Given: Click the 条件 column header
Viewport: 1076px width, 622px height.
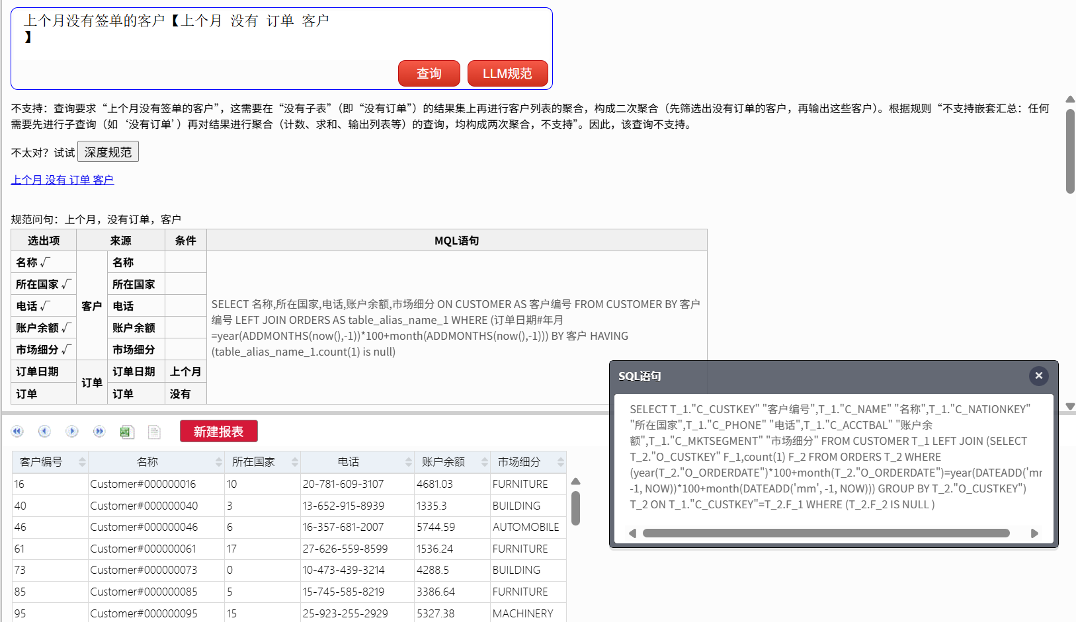Looking at the screenshot, I should coord(186,241).
